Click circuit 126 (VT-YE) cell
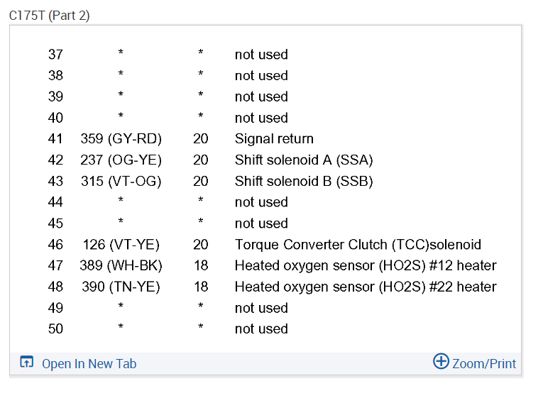 pyautogui.click(x=121, y=245)
